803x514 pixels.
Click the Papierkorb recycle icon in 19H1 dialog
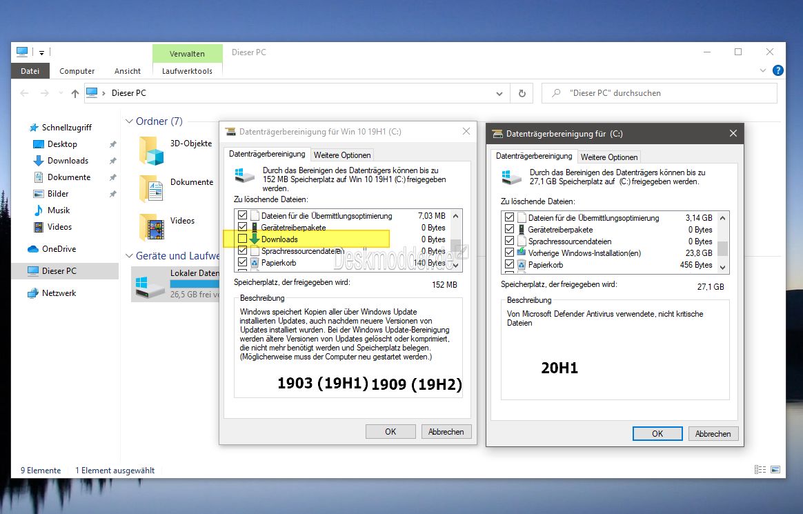point(254,263)
